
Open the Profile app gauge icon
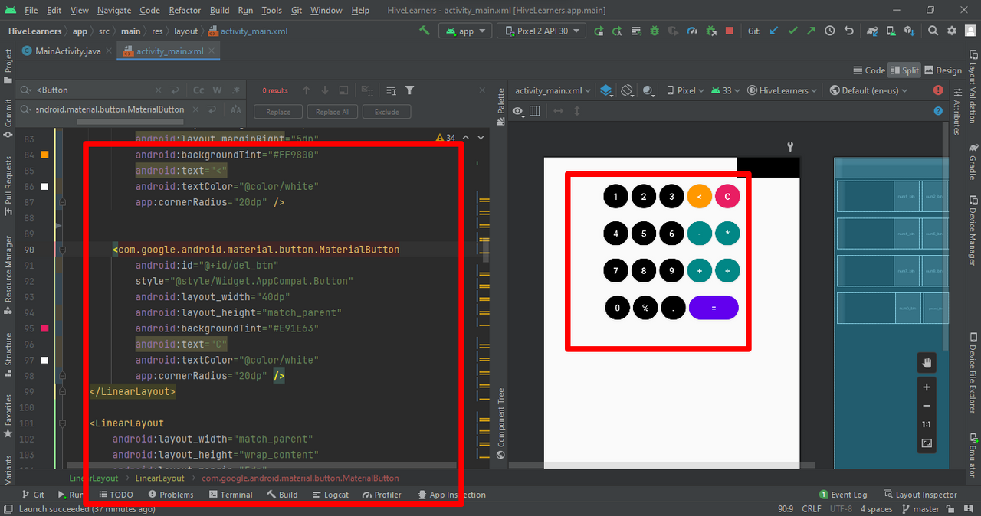point(692,31)
